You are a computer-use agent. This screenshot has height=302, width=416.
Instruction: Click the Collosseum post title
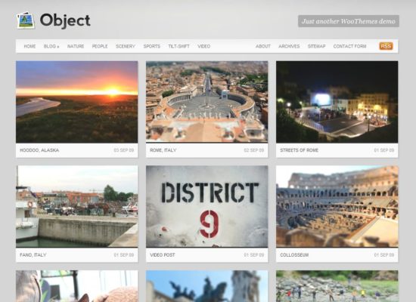tap(294, 255)
